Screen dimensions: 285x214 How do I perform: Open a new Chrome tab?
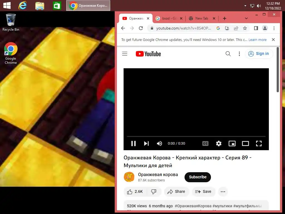225,18
